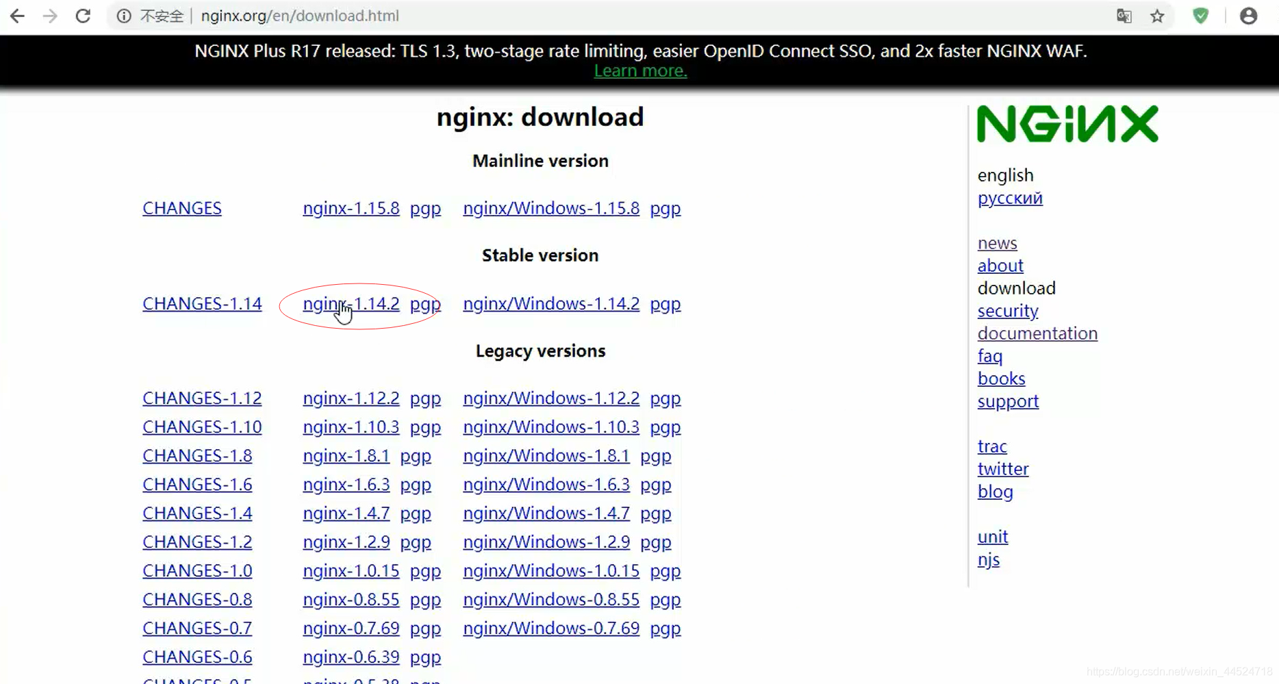Open CHANGES-1.14 link

pos(202,303)
